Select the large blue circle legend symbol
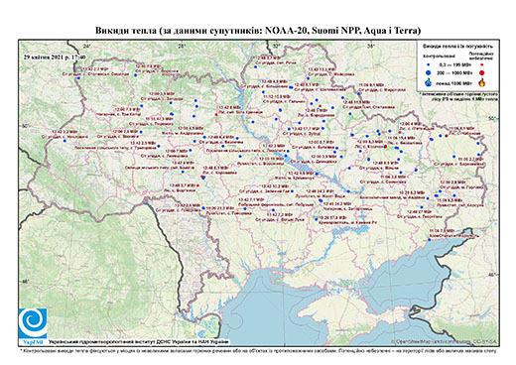Screen dimensions: 516x365 [x=429, y=72]
